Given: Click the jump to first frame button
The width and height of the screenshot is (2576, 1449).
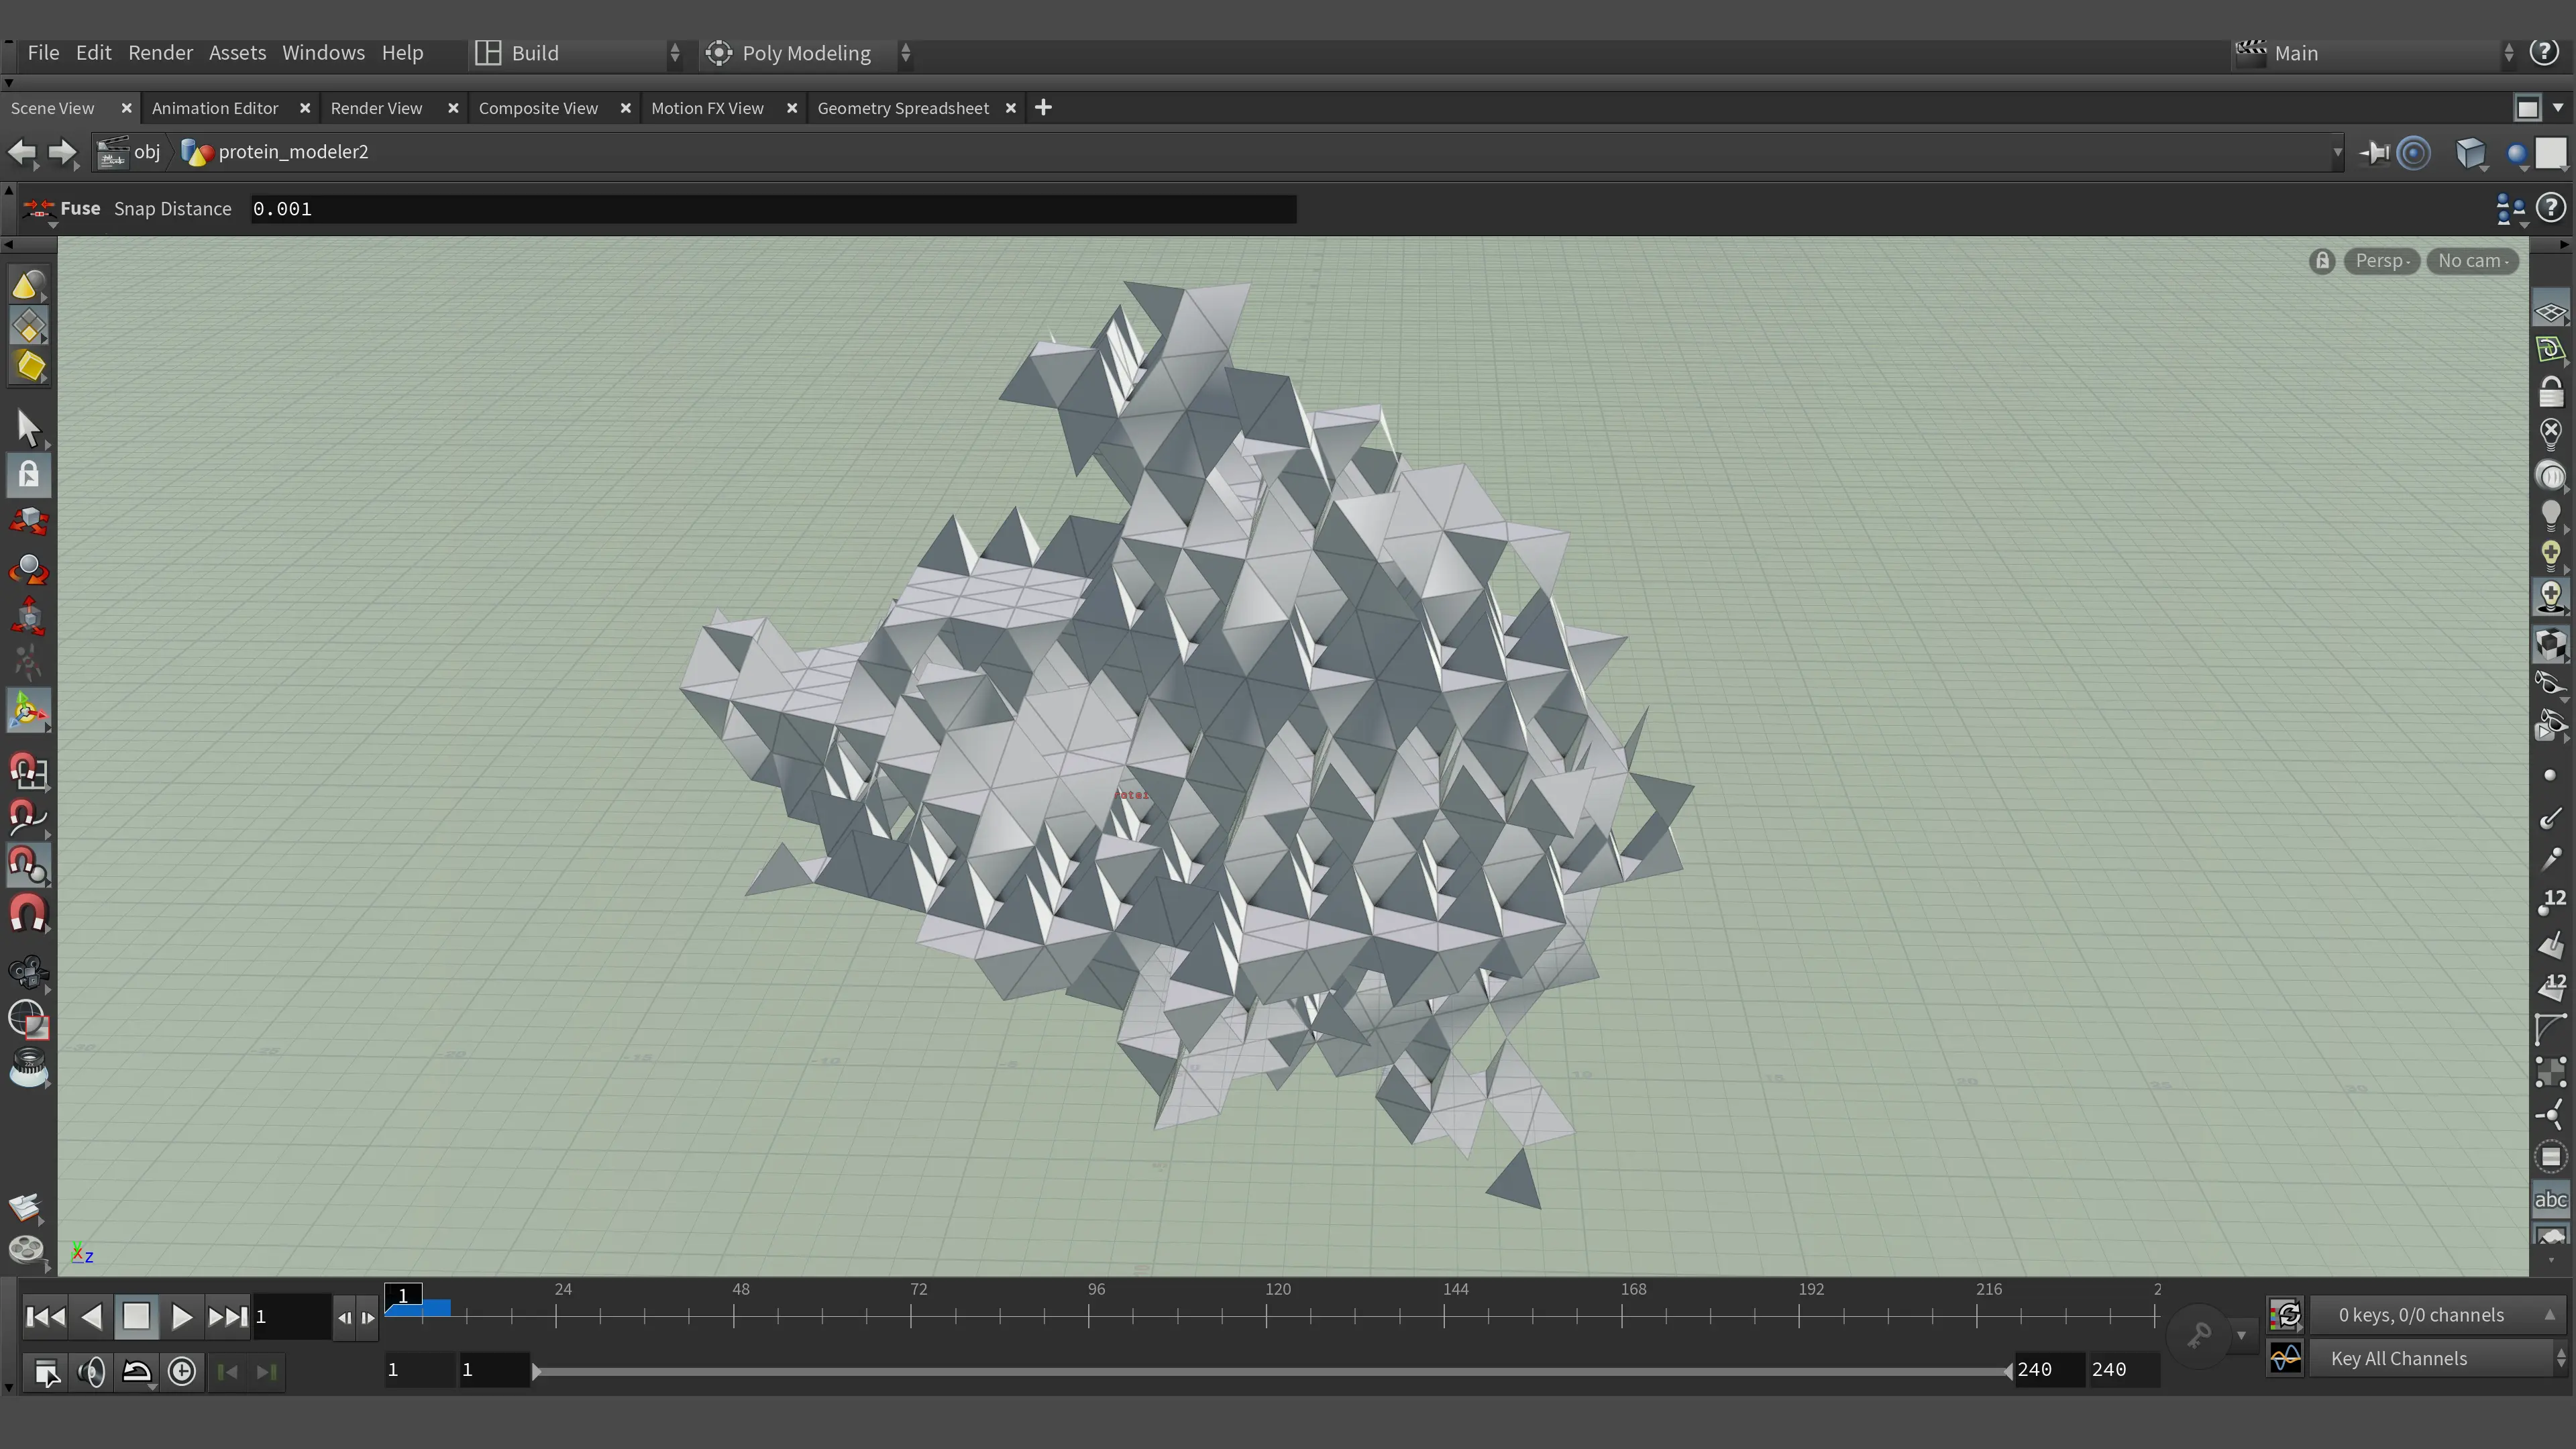Looking at the screenshot, I should (x=45, y=1317).
